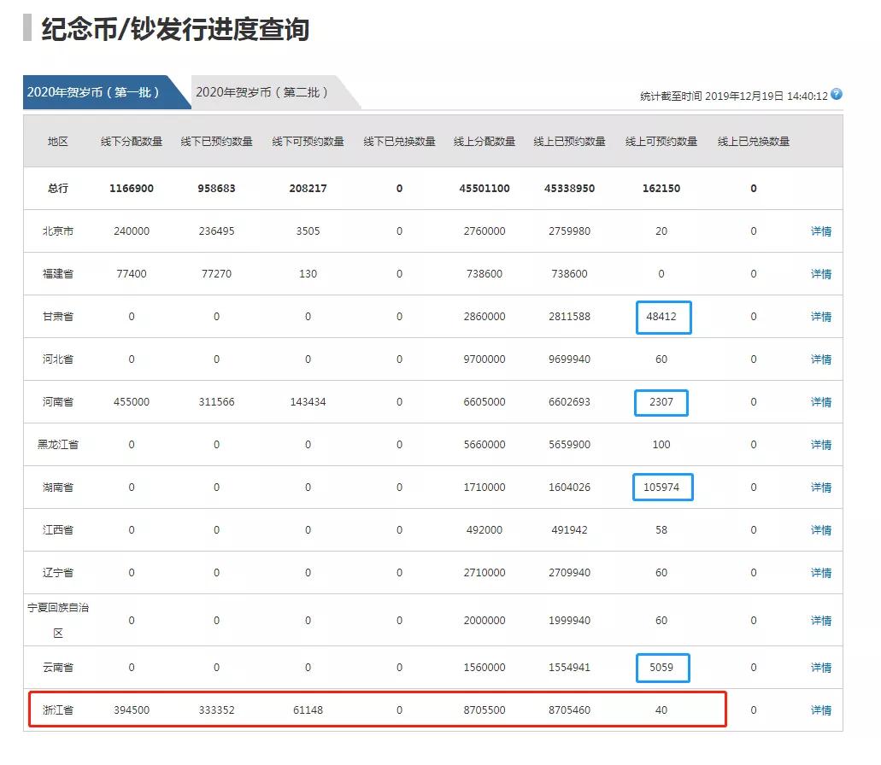881x765 pixels.
Task: Switch to 2020年贺岁币（第二批）tab
Action: pos(262,92)
